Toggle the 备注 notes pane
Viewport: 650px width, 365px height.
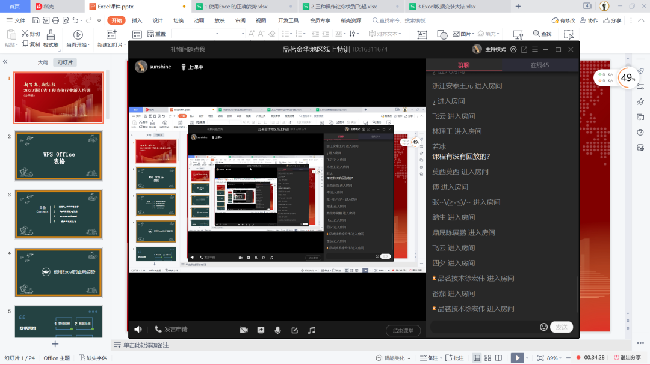coord(429,358)
